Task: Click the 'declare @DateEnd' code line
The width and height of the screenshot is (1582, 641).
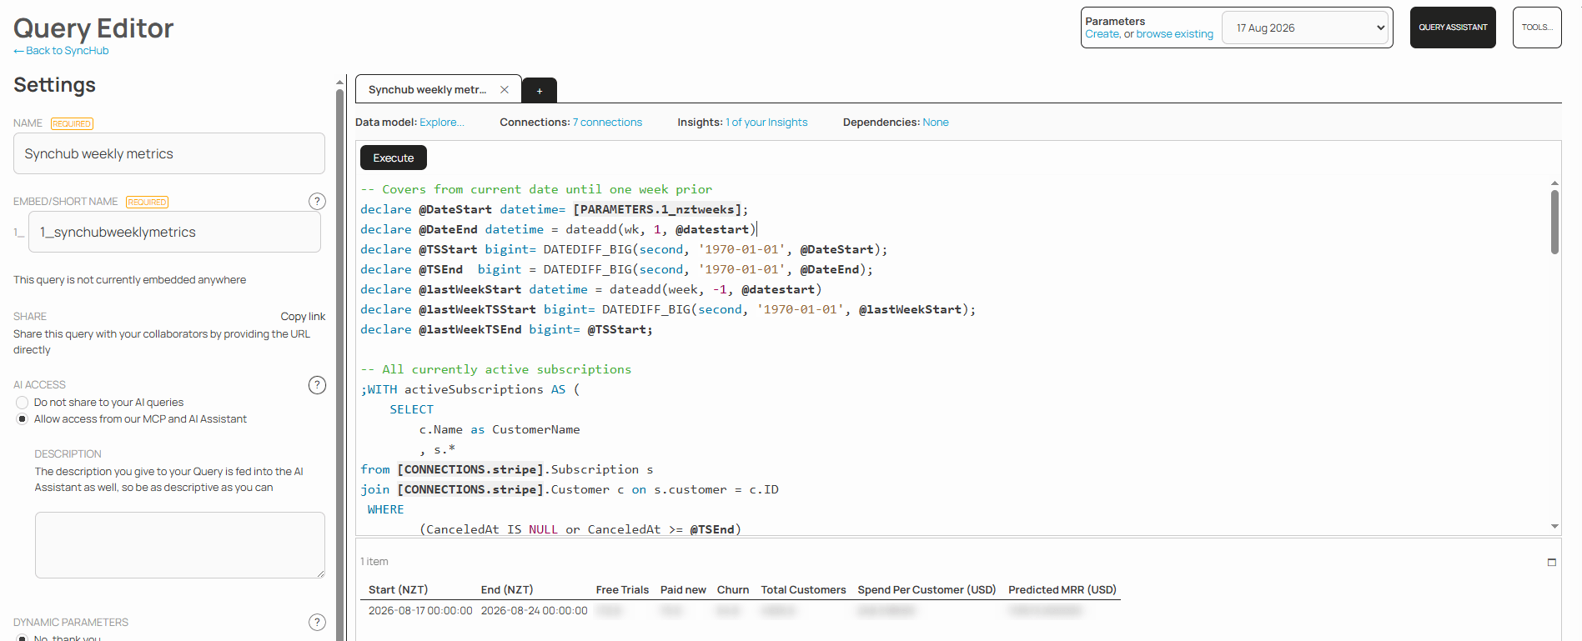Action: 559,229
